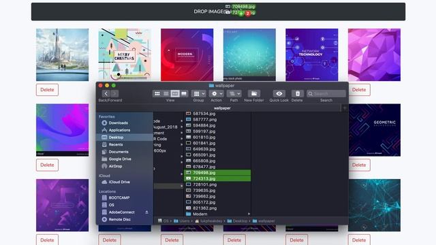Screen dimensions: 436x245
Task: Open AirDrop in Finder sidebar
Action: coord(125,166)
